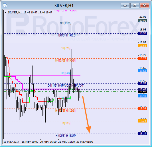Click the H4PIVOT H1PIVOT level label
The height and width of the screenshot is (147, 152).
(71, 85)
